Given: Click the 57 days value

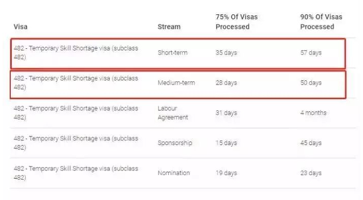Looking at the screenshot, I should tap(311, 53).
